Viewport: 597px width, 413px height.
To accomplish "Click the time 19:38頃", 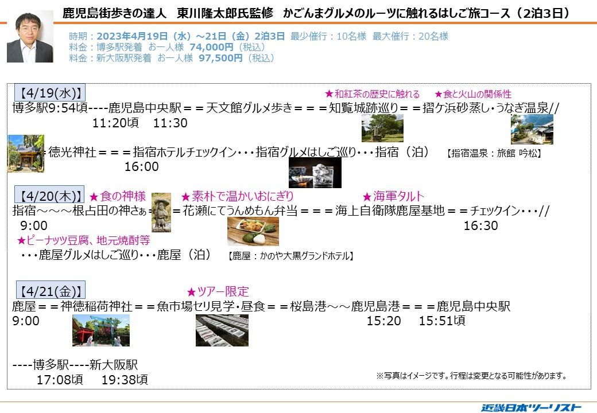I will tap(125, 380).
